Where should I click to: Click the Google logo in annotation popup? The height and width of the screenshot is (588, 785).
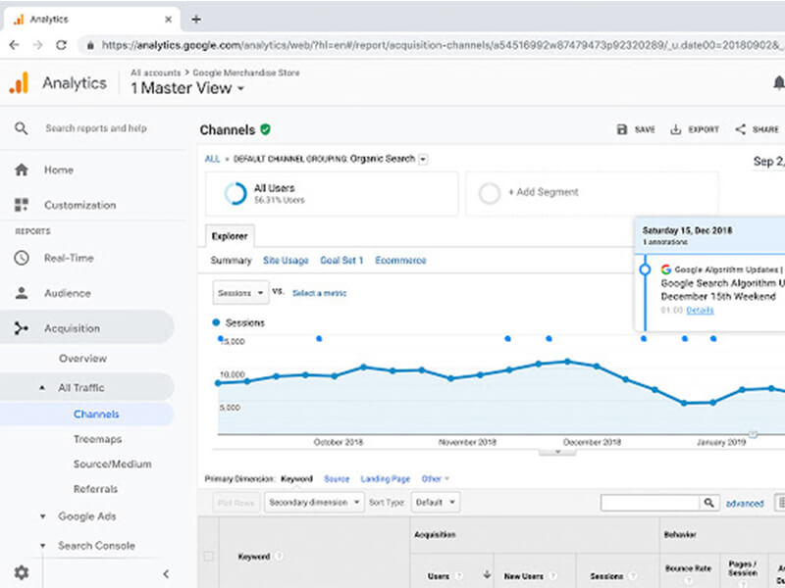coord(666,269)
